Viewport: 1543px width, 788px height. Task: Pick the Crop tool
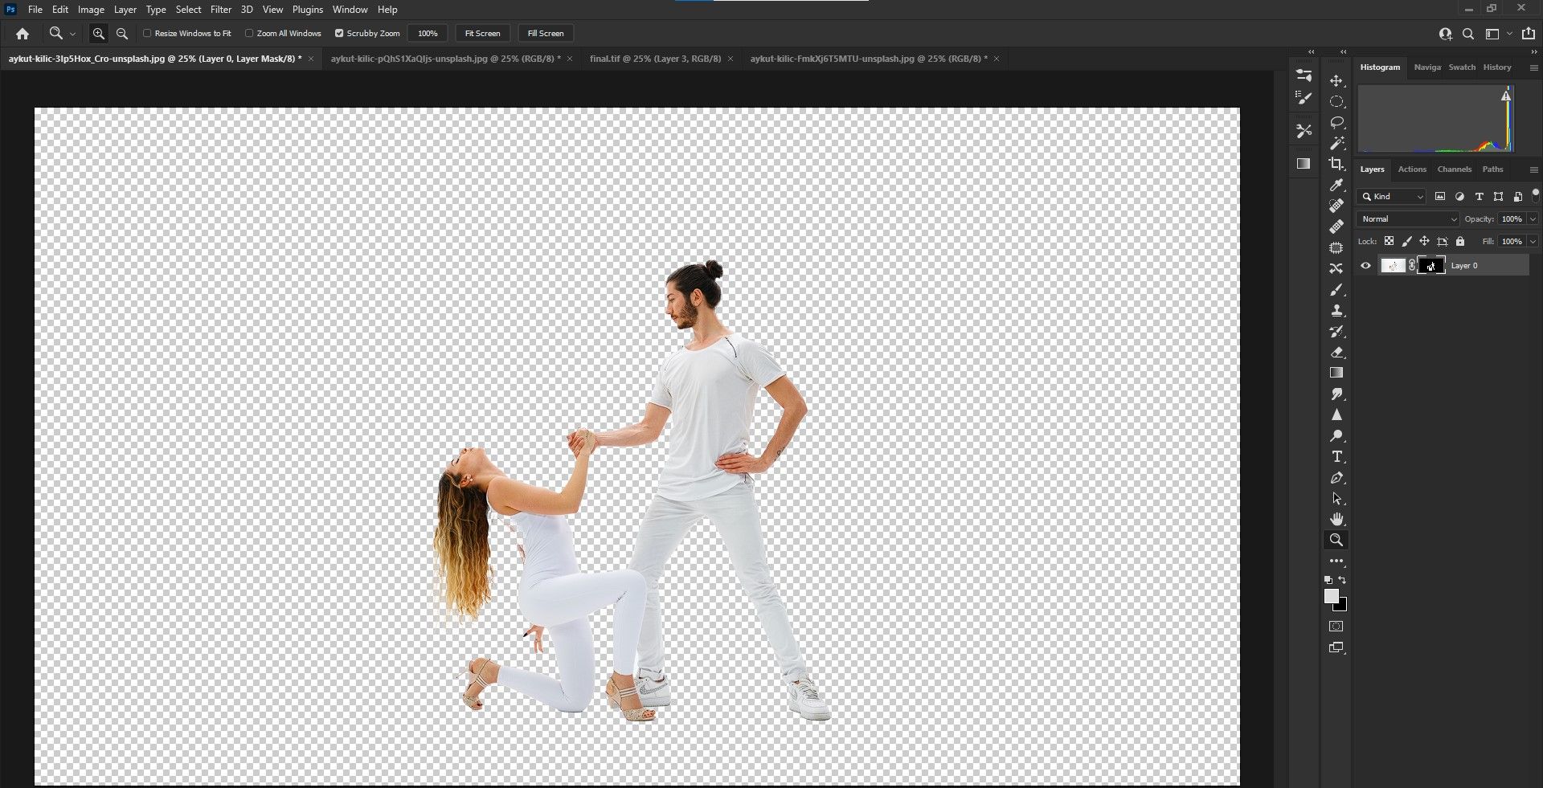coord(1336,164)
